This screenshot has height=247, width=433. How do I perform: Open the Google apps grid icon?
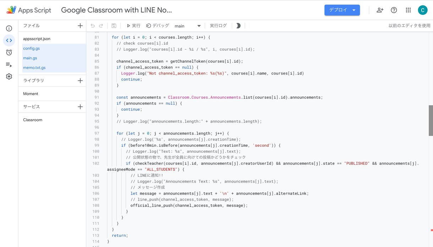tap(408, 10)
